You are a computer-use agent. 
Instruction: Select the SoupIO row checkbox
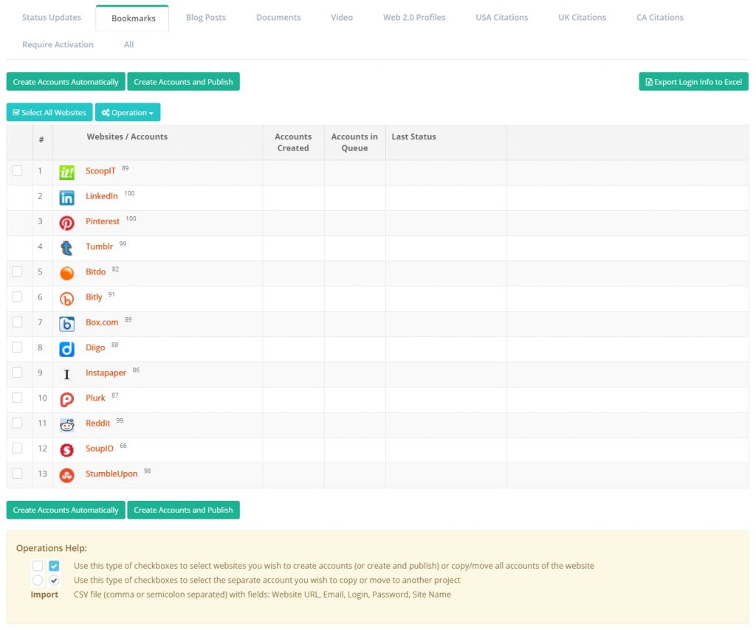coord(17,448)
